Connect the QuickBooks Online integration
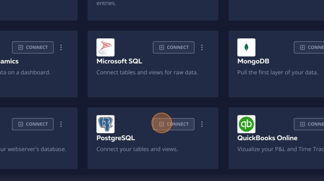This screenshot has width=324, height=181. coord(309,124)
